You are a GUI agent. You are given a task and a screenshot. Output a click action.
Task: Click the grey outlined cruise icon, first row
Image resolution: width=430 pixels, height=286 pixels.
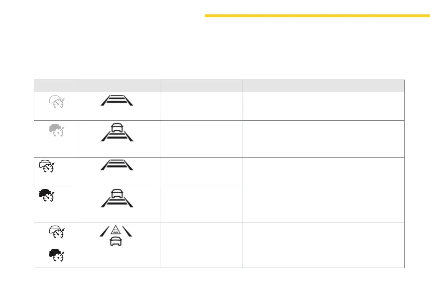click(x=56, y=102)
